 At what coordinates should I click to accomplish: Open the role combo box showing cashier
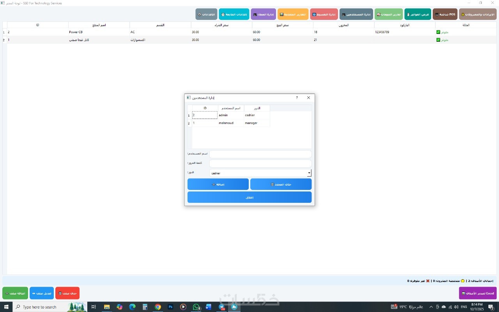[260, 173]
